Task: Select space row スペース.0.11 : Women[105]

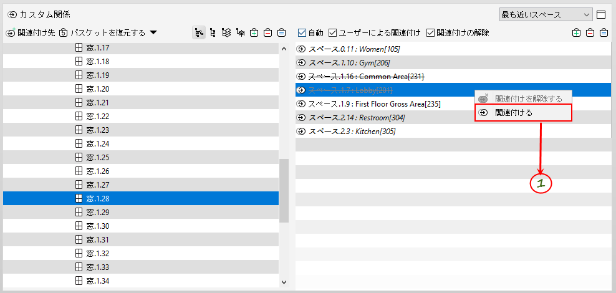Action: point(453,49)
